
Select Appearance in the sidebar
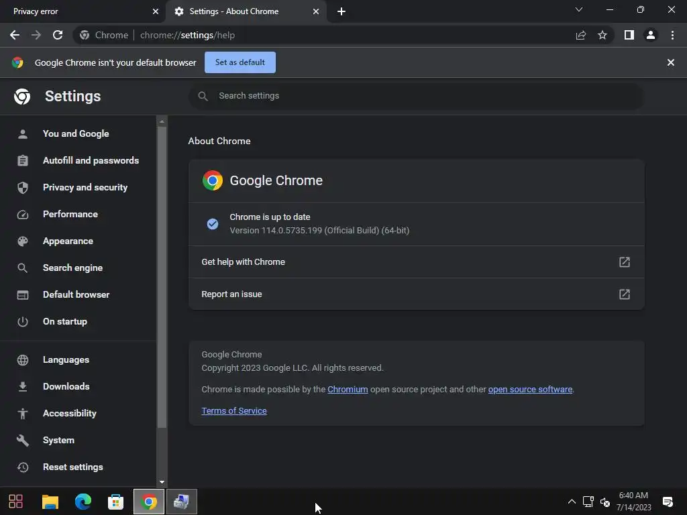point(68,241)
